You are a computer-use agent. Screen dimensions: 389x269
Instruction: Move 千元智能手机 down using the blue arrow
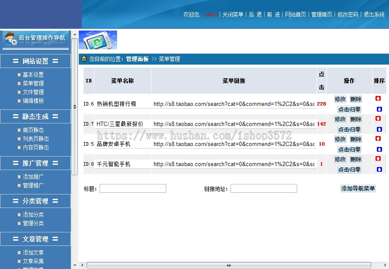pos(378,169)
